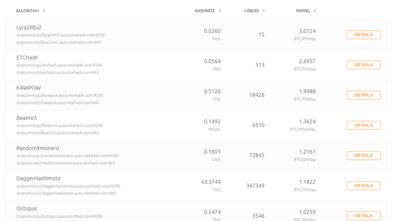Select the Lyra2REv2 algorithm name
Image resolution: width=409 pixels, height=221 pixels.
29,28
